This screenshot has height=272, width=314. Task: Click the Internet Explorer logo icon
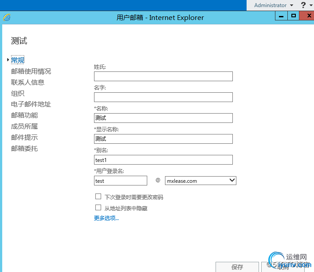point(7,17)
